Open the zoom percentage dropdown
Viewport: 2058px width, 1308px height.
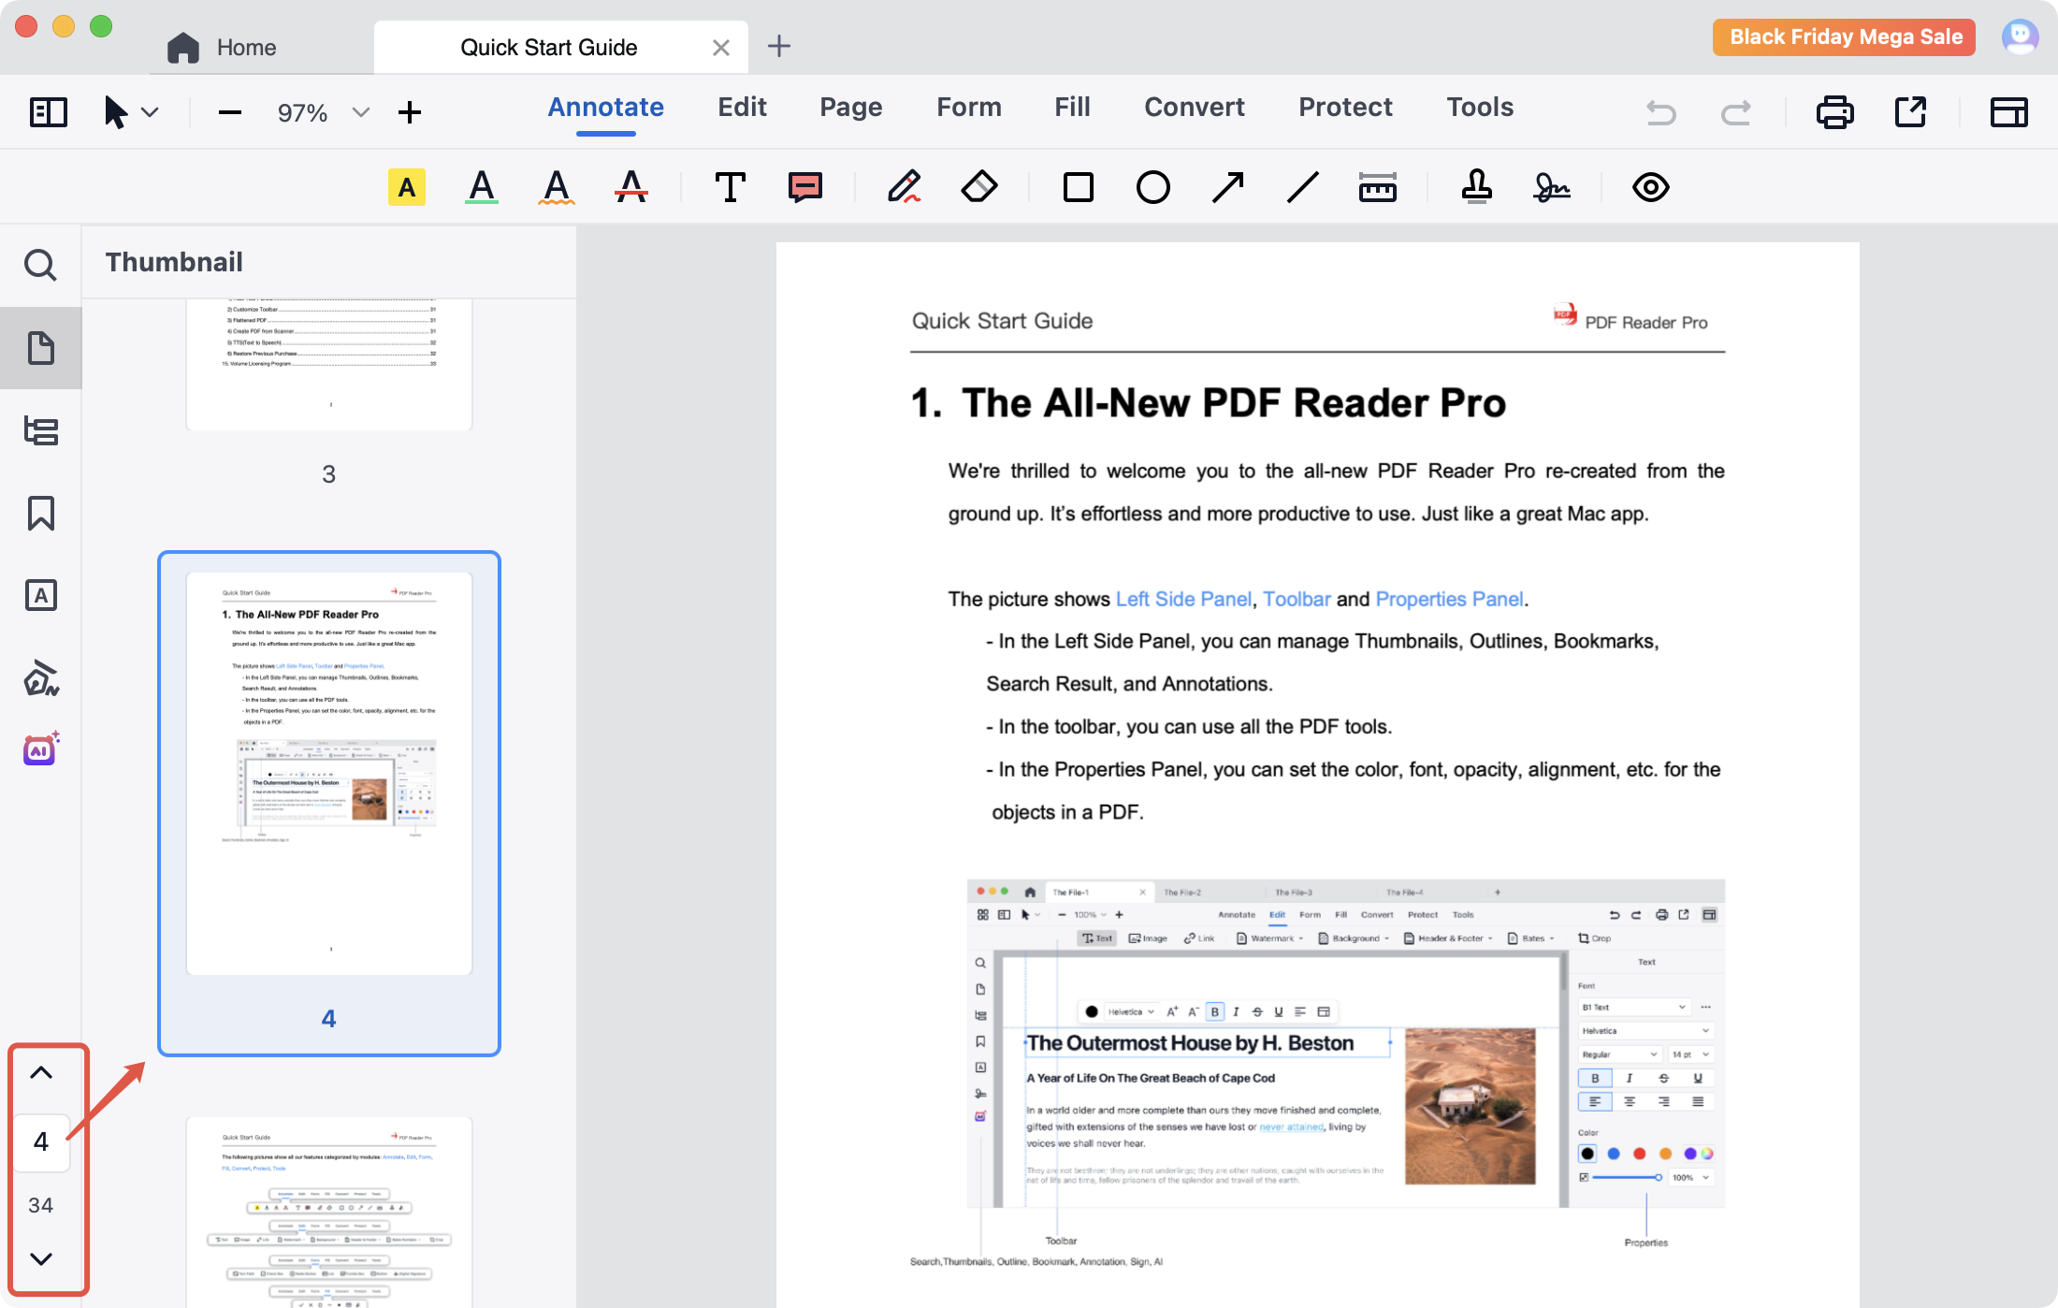pyautogui.click(x=361, y=112)
